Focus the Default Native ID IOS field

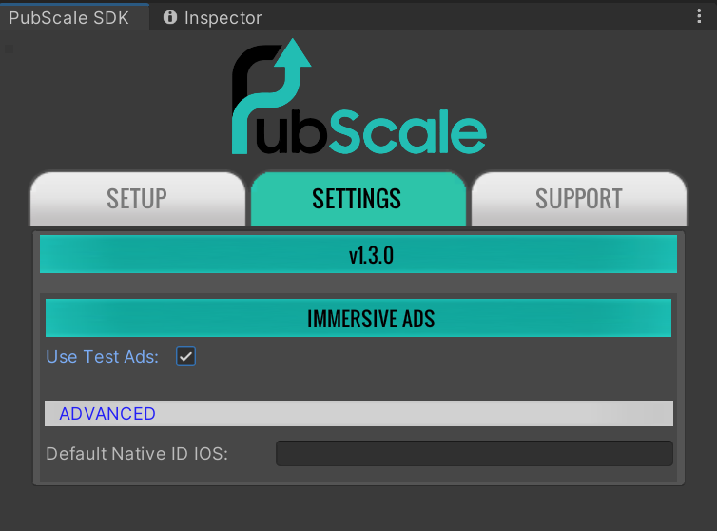tap(474, 453)
